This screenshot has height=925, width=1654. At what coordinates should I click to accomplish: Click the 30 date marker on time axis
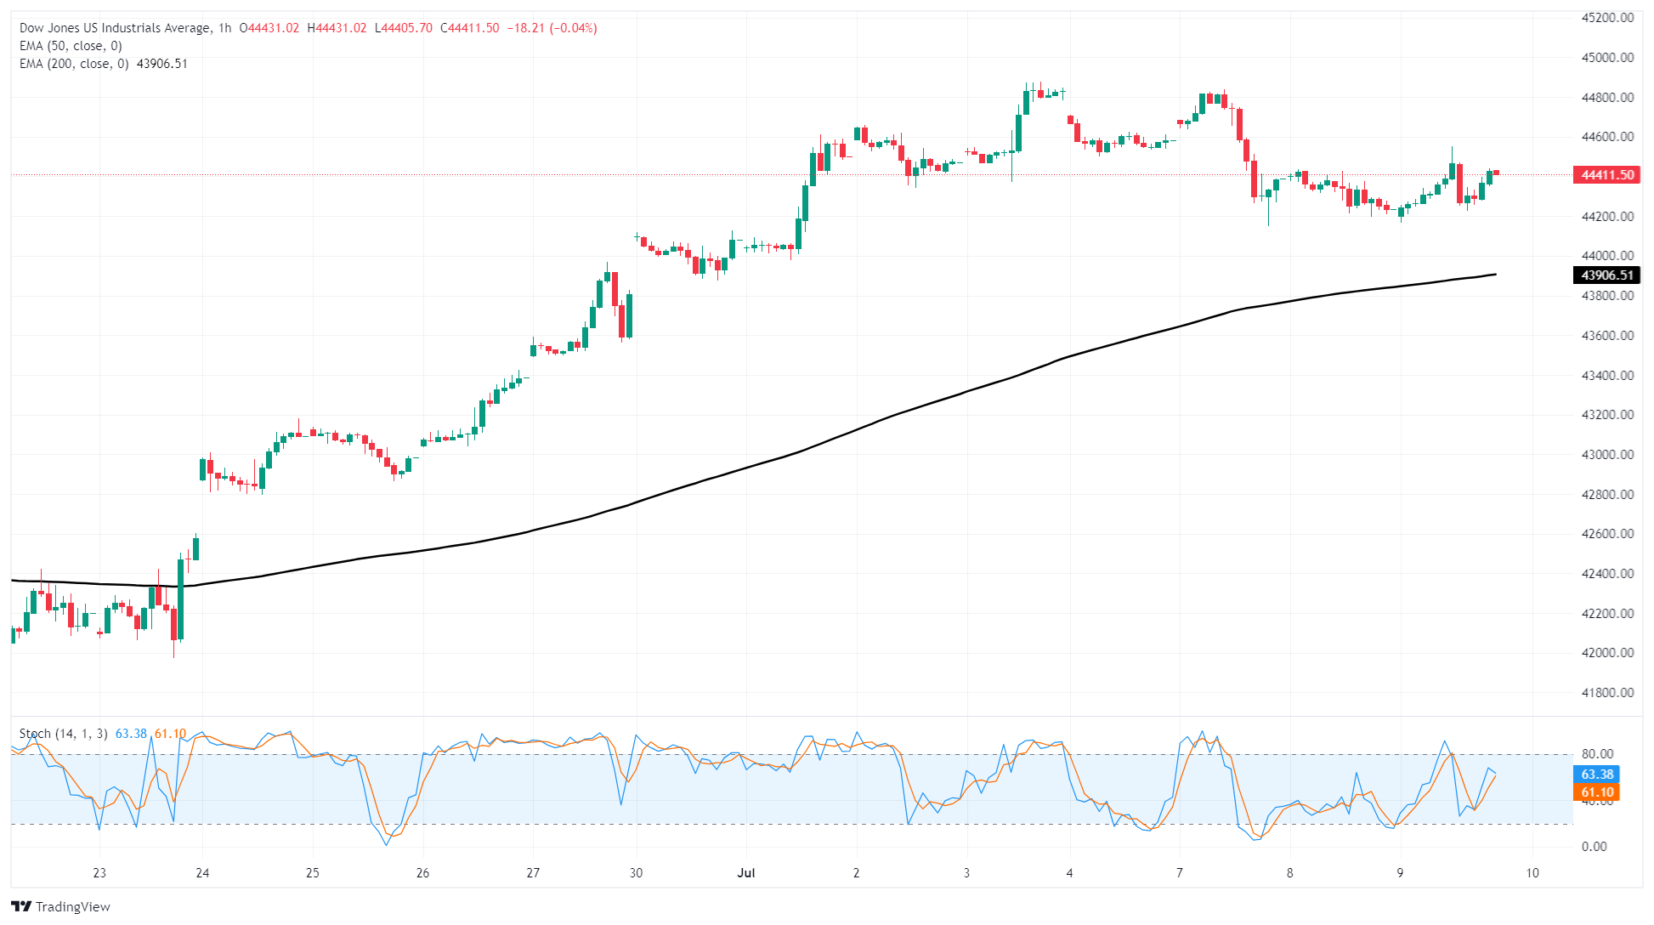[x=636, y=873]
